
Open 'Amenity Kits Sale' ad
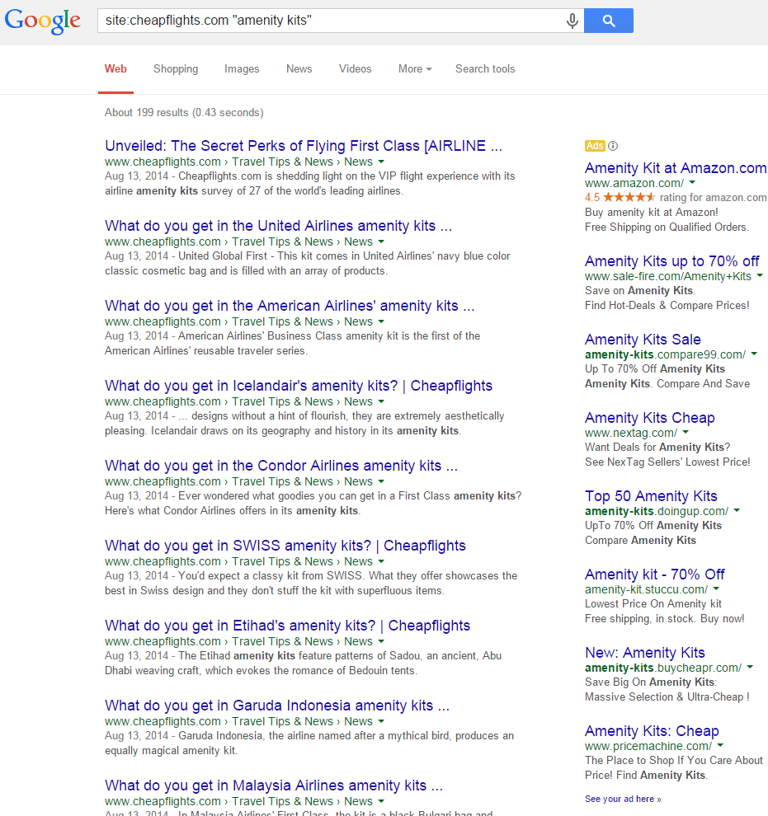(643, 340)
